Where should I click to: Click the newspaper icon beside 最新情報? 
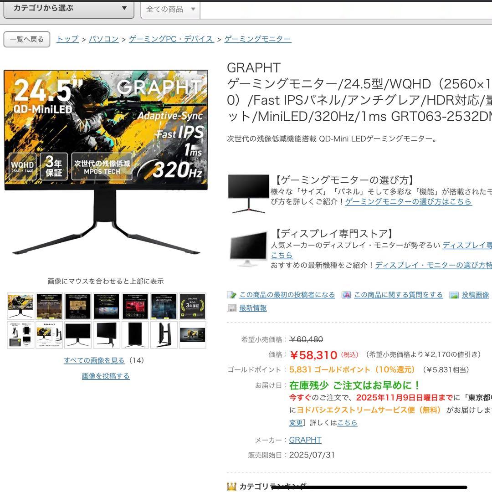(x=231, y=308)
